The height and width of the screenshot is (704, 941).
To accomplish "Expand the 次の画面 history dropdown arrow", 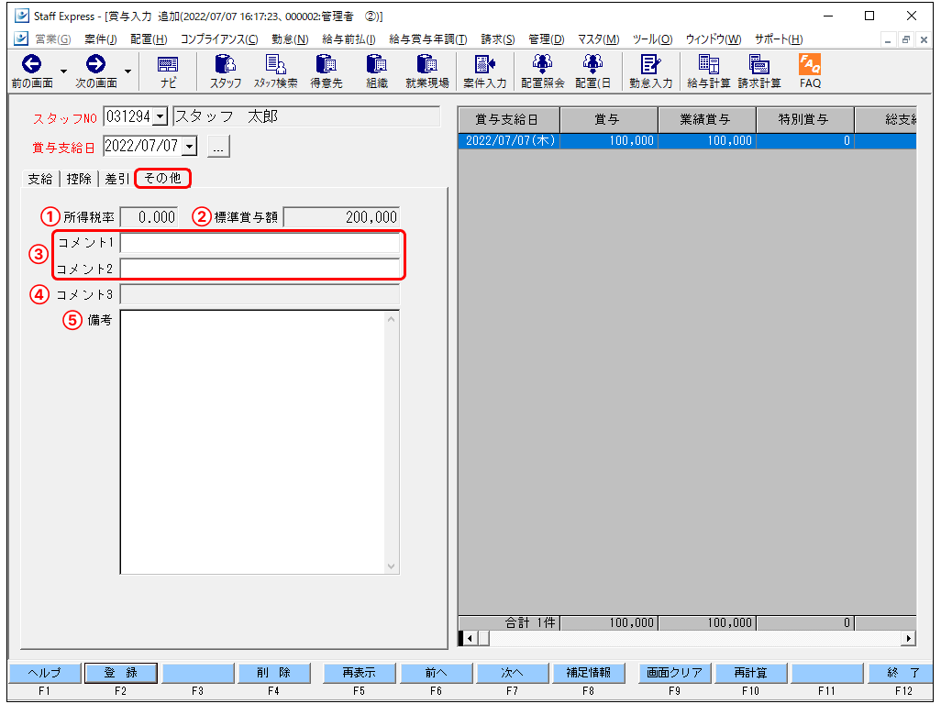I will point(127,71).
